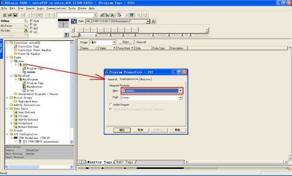This screenshot has width=292, height=176.
Task: Select the MainTask task icon
Action: (x=16, y=76)
